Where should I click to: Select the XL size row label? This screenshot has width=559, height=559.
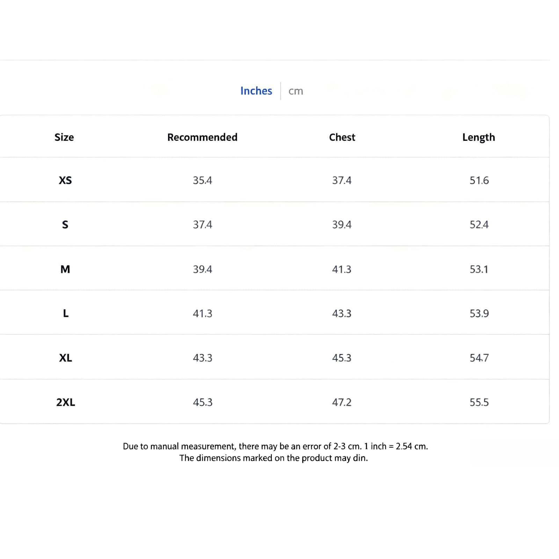pos(66,358)
